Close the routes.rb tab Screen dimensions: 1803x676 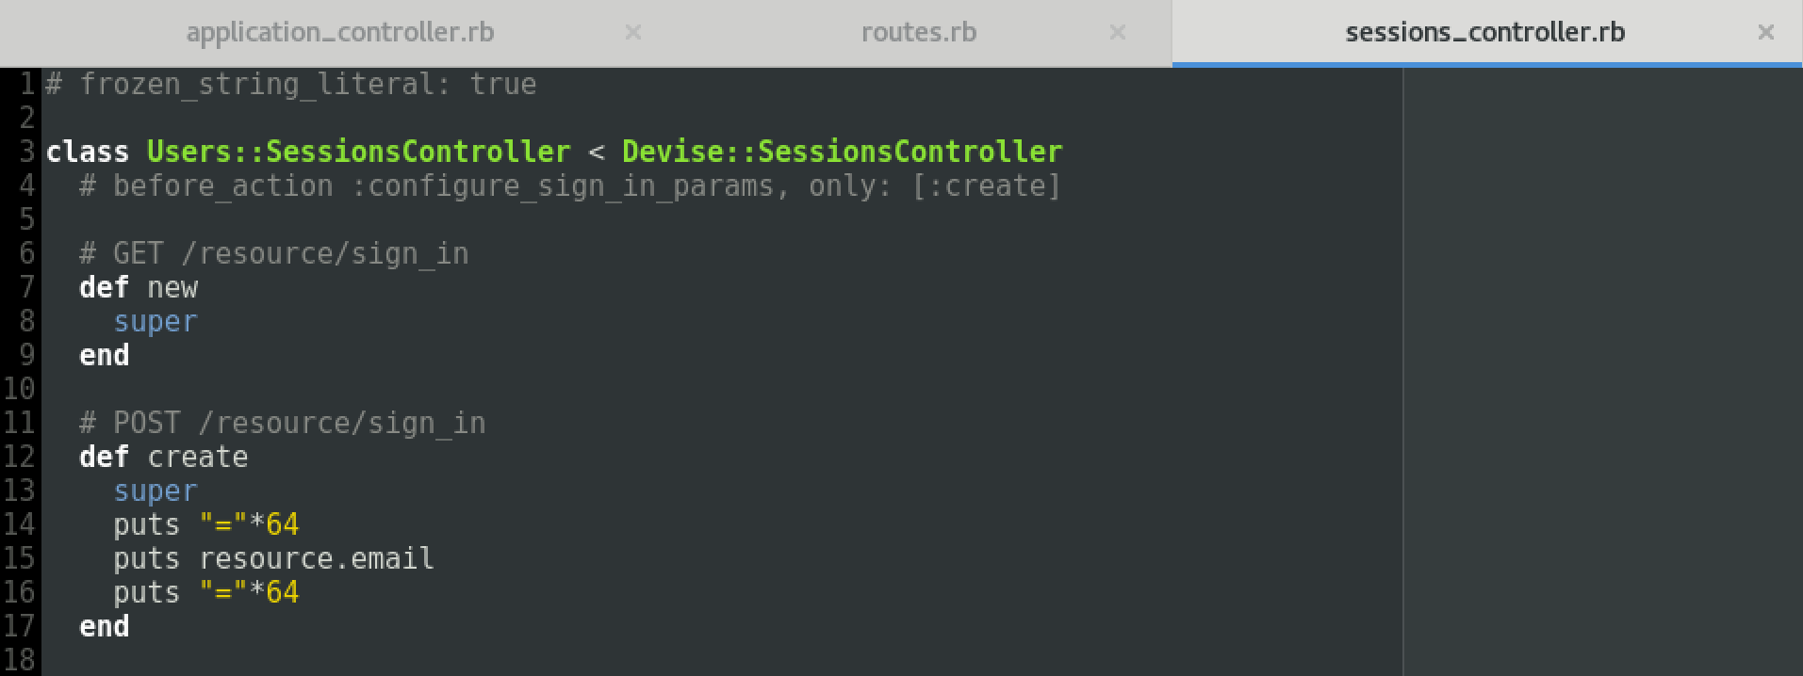tap(1118, 33)
